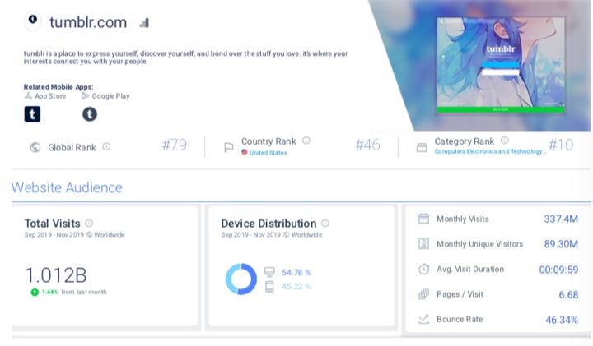Click the global rank value #79

tap(175, 145)
